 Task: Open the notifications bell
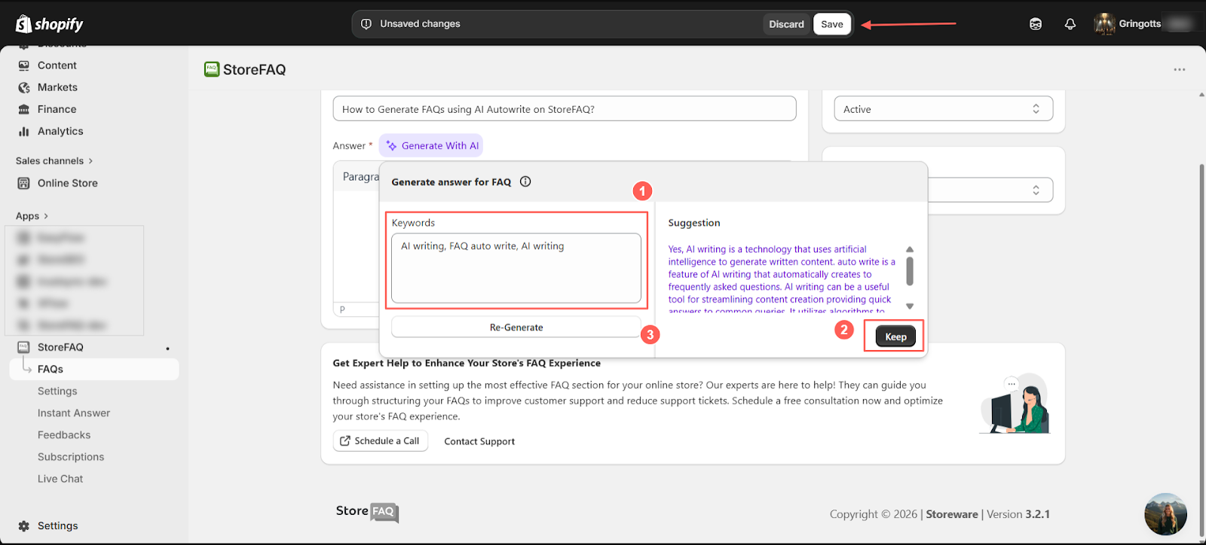pos(1070,24)
